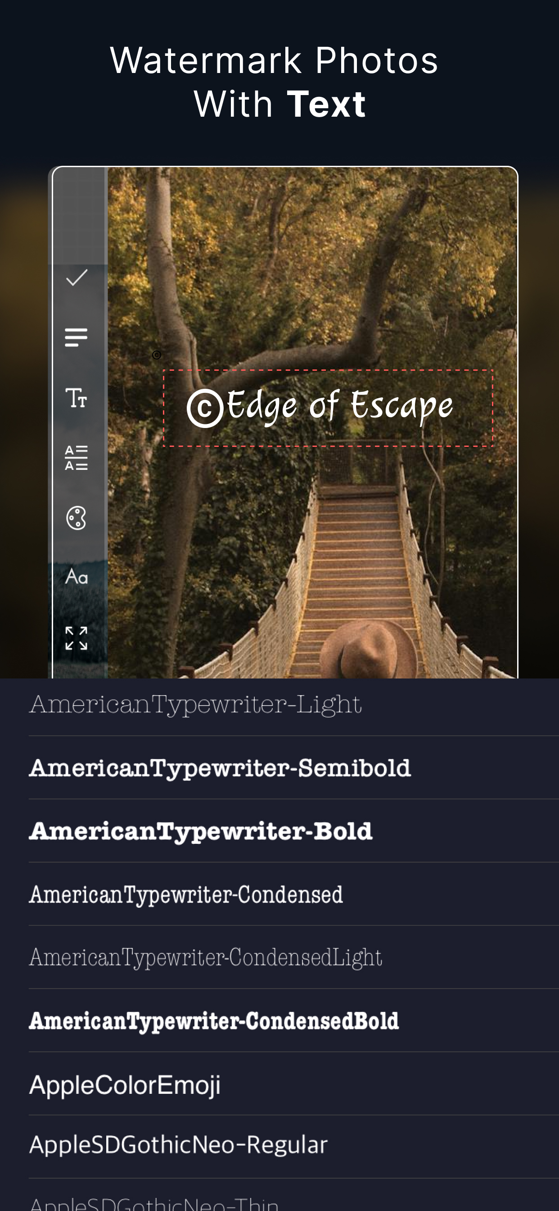Tap the large copyright symbol in watermark
559x1211 pixels.
(205, 408)
